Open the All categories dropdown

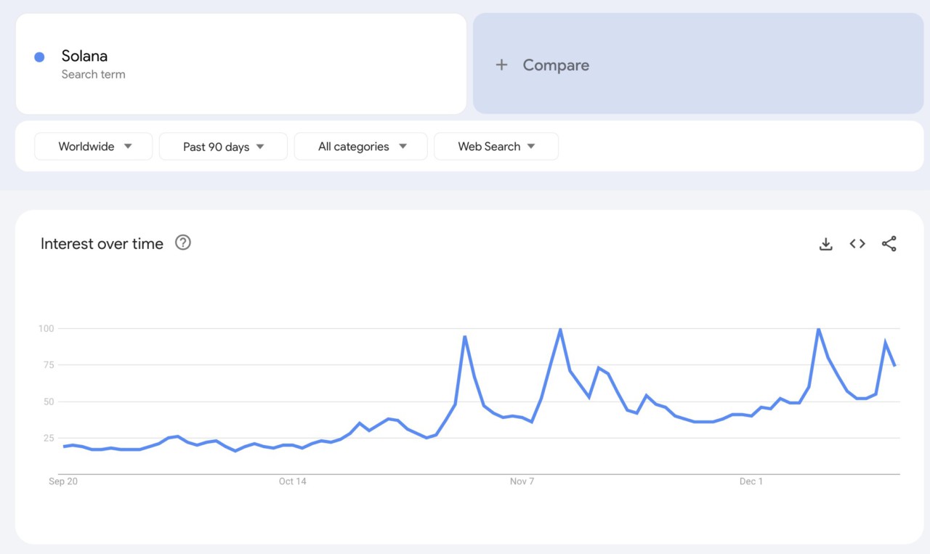click(360, 146)
